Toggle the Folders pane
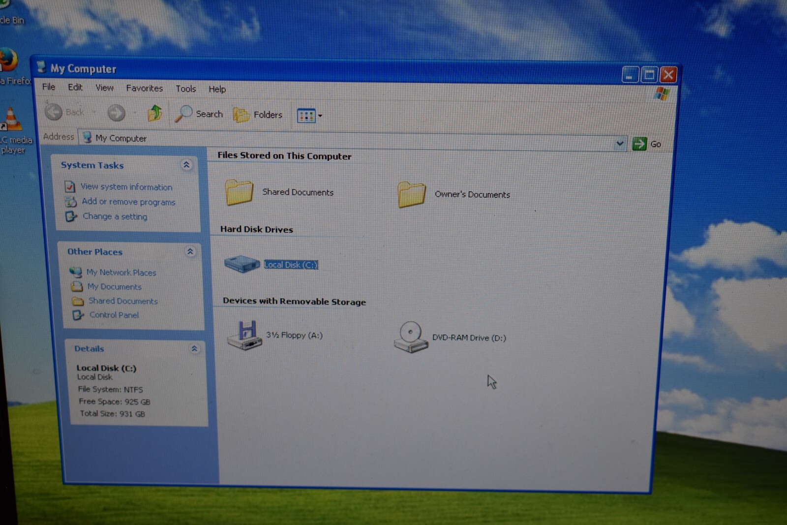This screenshot has height=525, width=787. click(258, 115)
